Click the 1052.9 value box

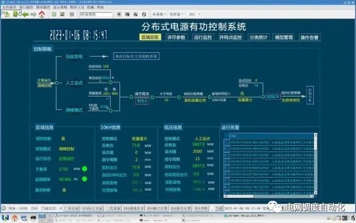273,96
